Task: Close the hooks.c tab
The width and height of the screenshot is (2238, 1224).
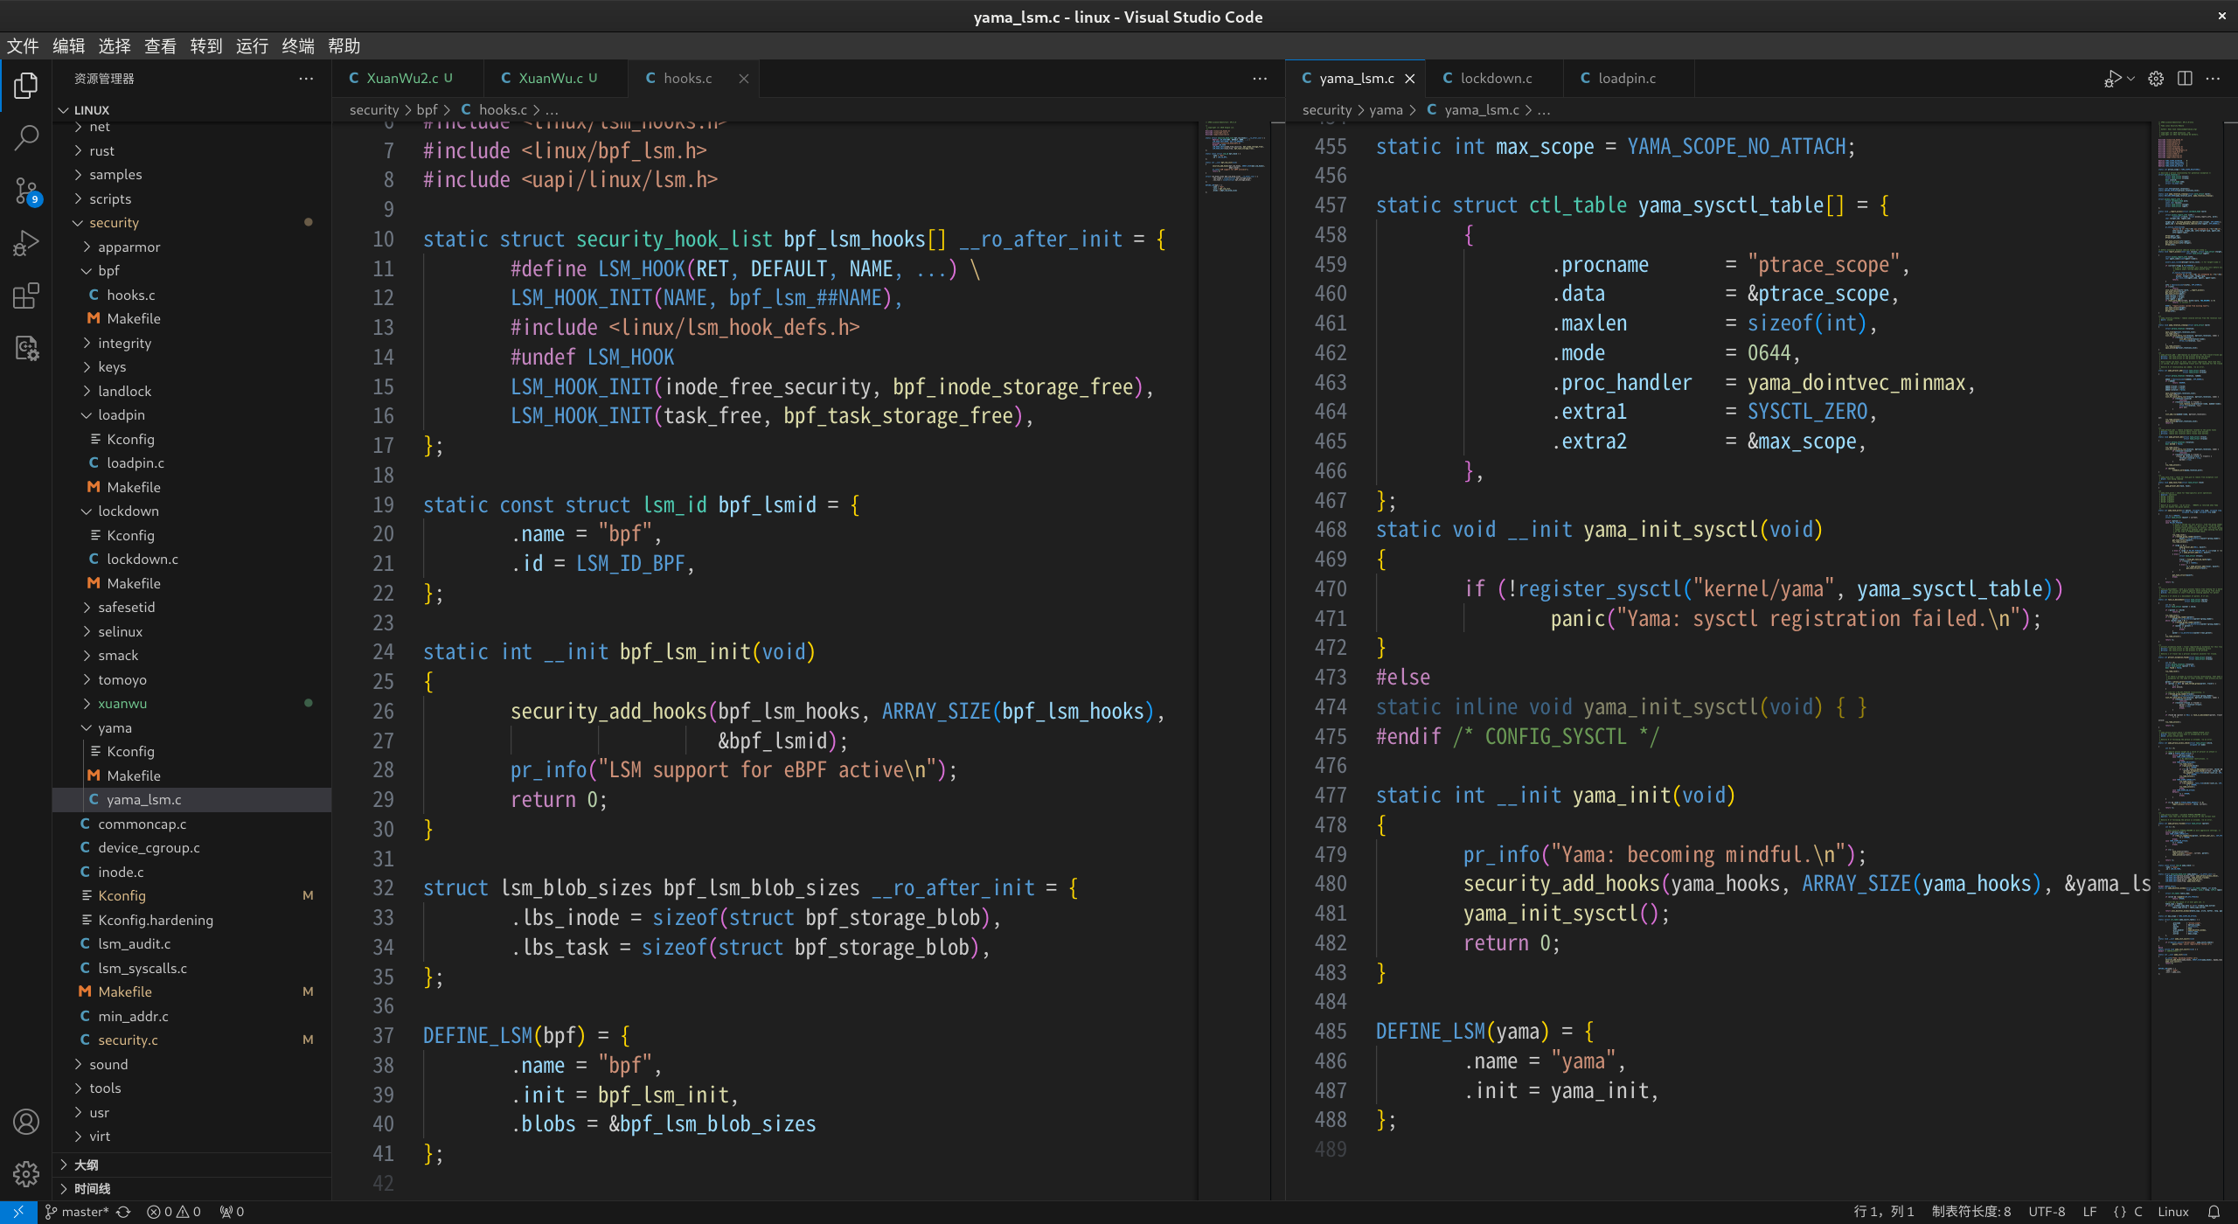Action: coord(744,79)
